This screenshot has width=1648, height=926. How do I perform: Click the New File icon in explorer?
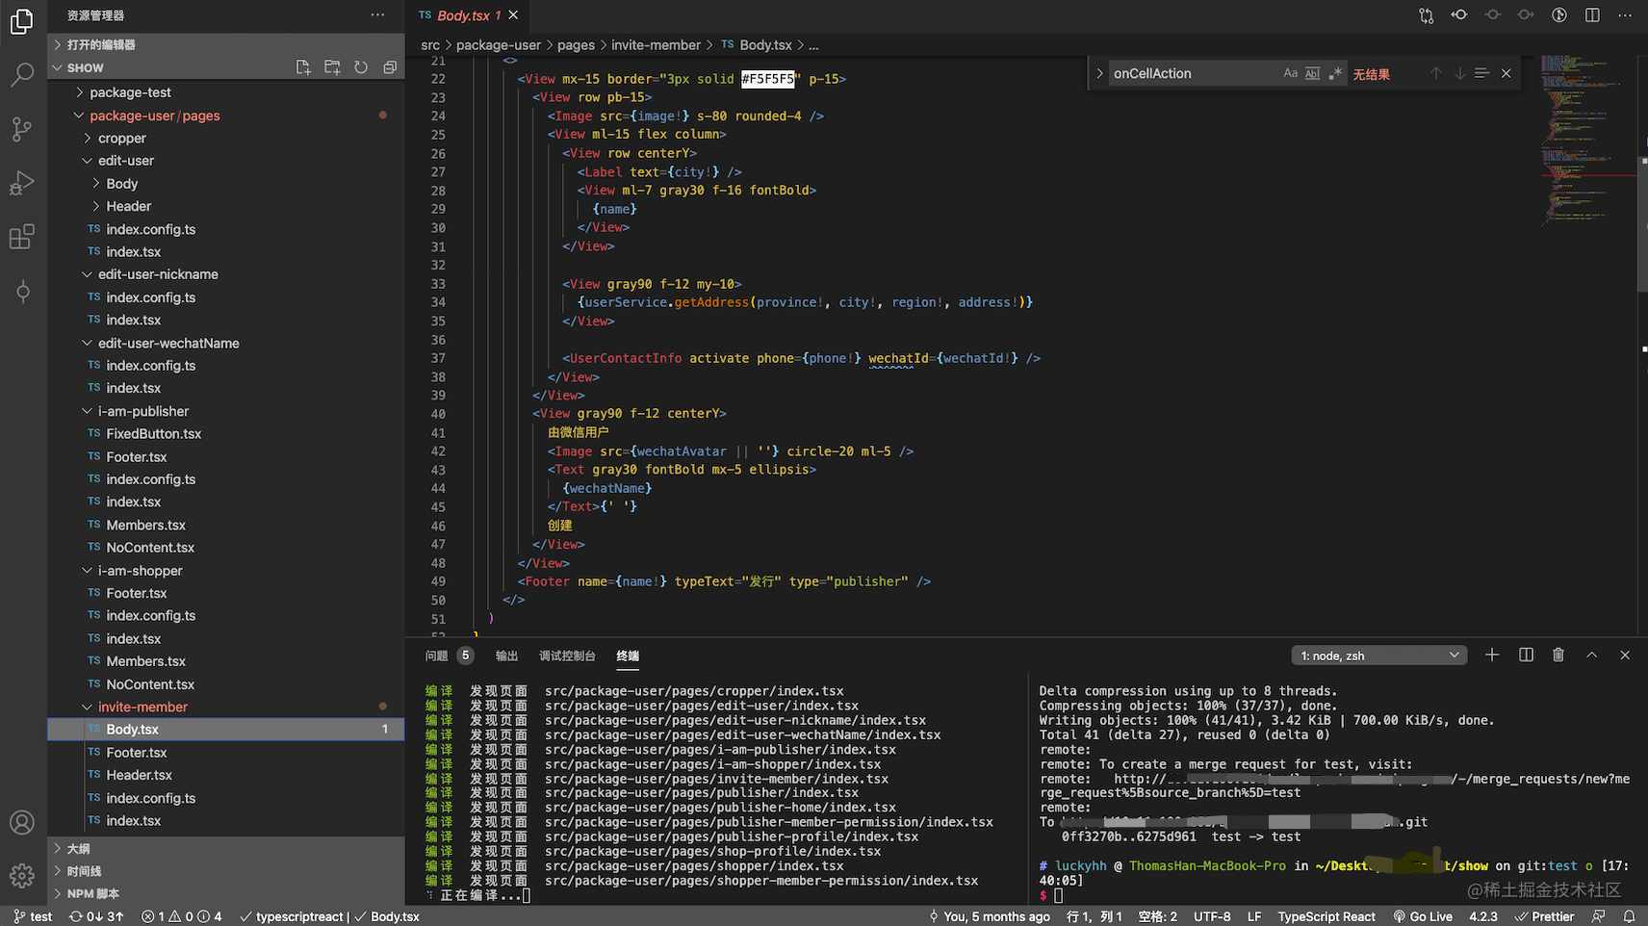coord(303,67)
